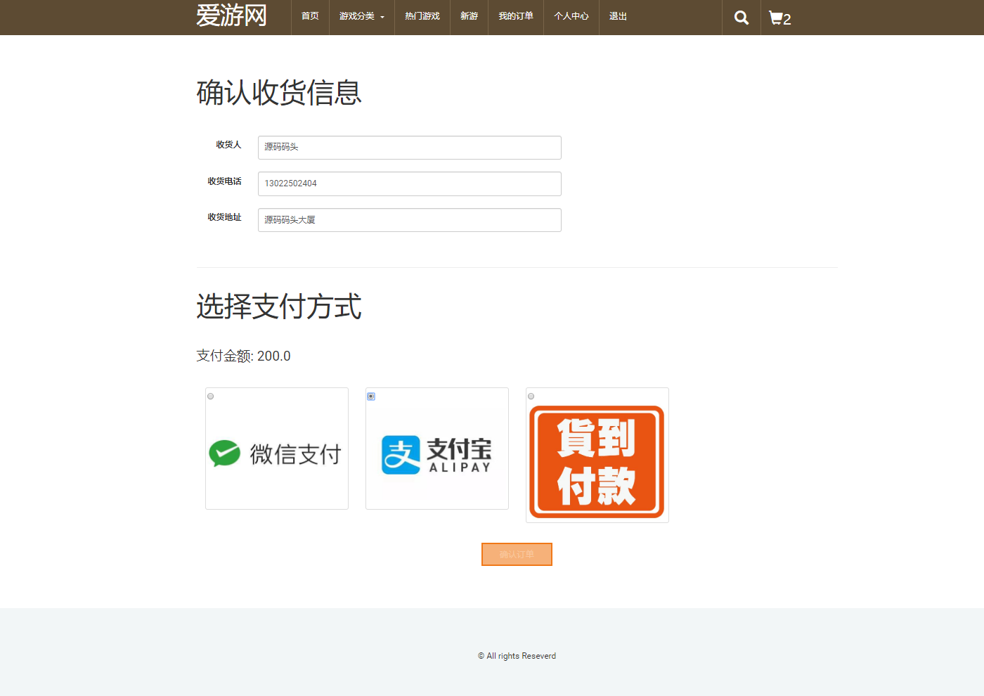Viewport: 984px width, 696px height.
Task: Open 个人中心 from the navigation bar
Action: [571, 16]
